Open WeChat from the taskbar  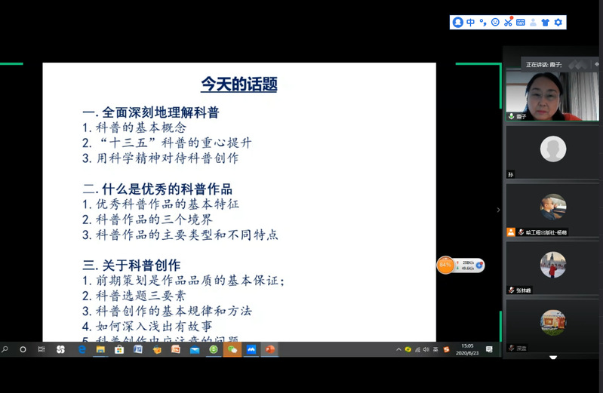(x=232, y=350)
